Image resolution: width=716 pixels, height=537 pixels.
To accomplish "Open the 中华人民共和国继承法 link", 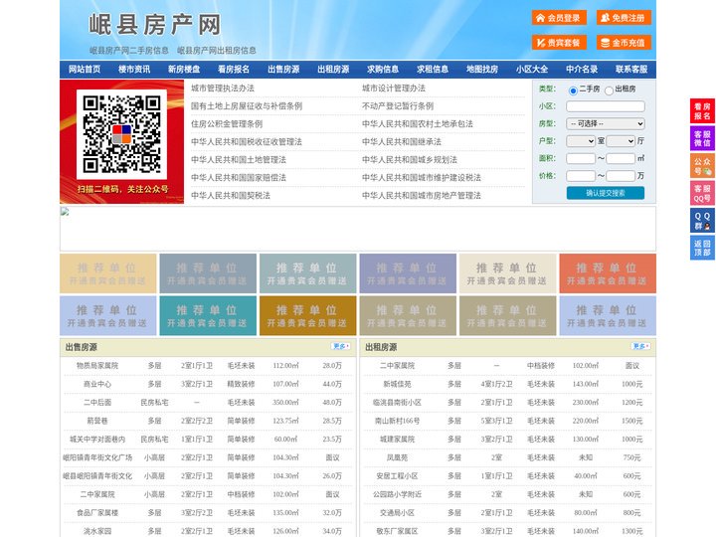I will tap(402, 141).
